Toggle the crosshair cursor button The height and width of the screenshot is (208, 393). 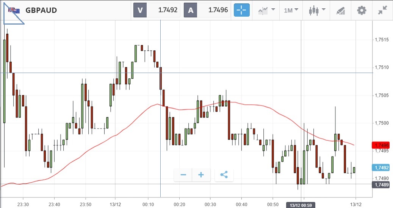(242, 10)
